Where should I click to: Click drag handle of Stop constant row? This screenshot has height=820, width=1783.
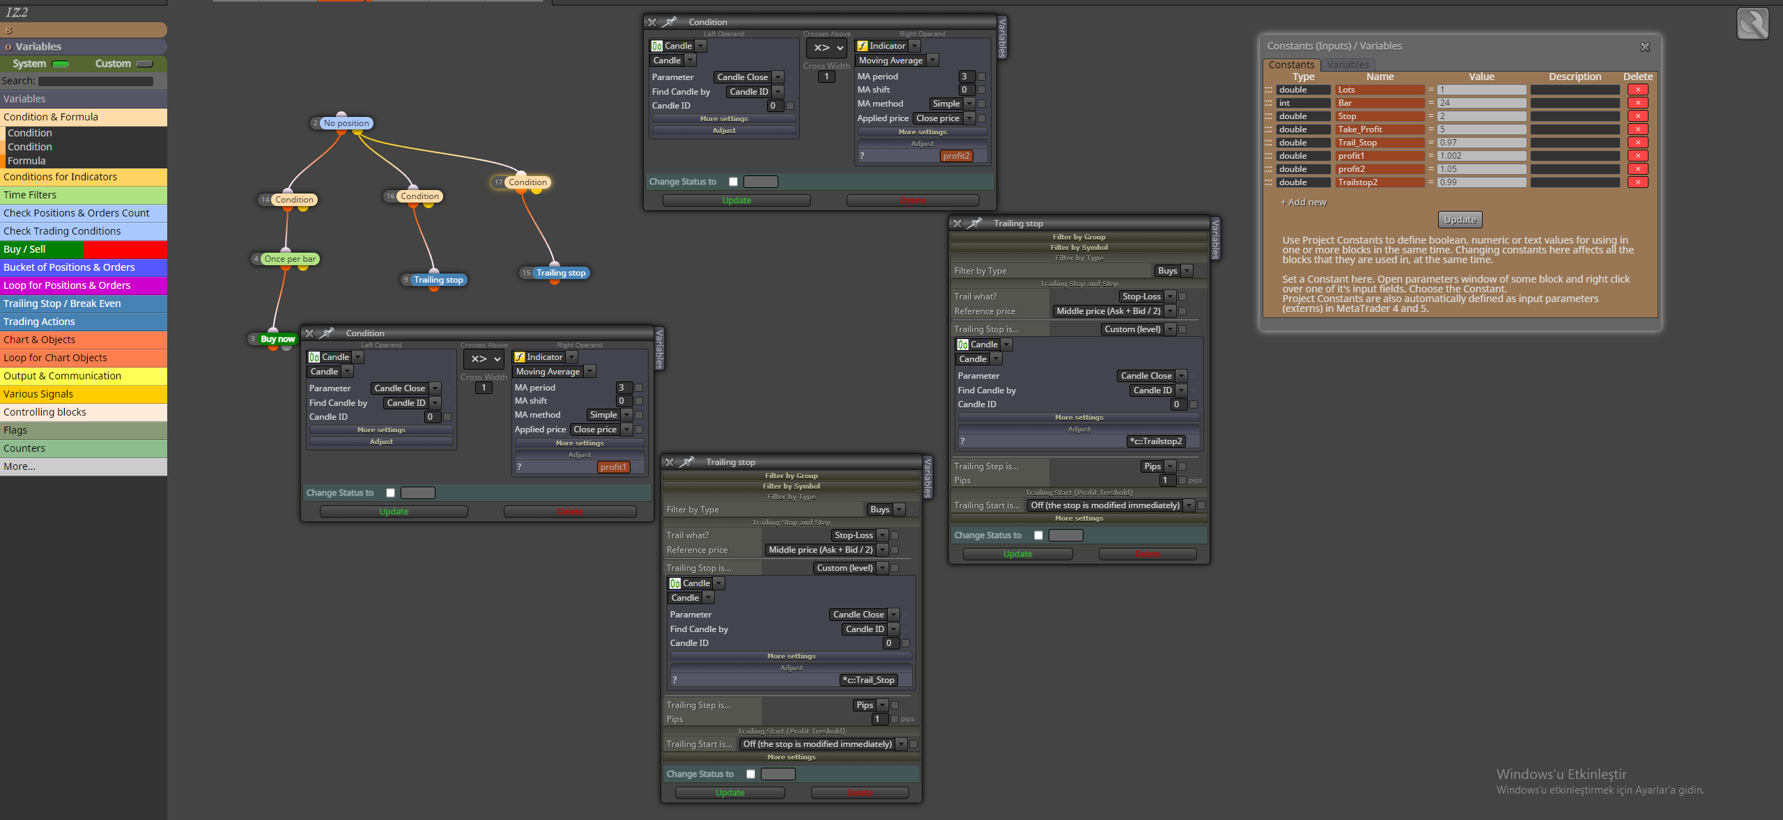pos(1269,116)
